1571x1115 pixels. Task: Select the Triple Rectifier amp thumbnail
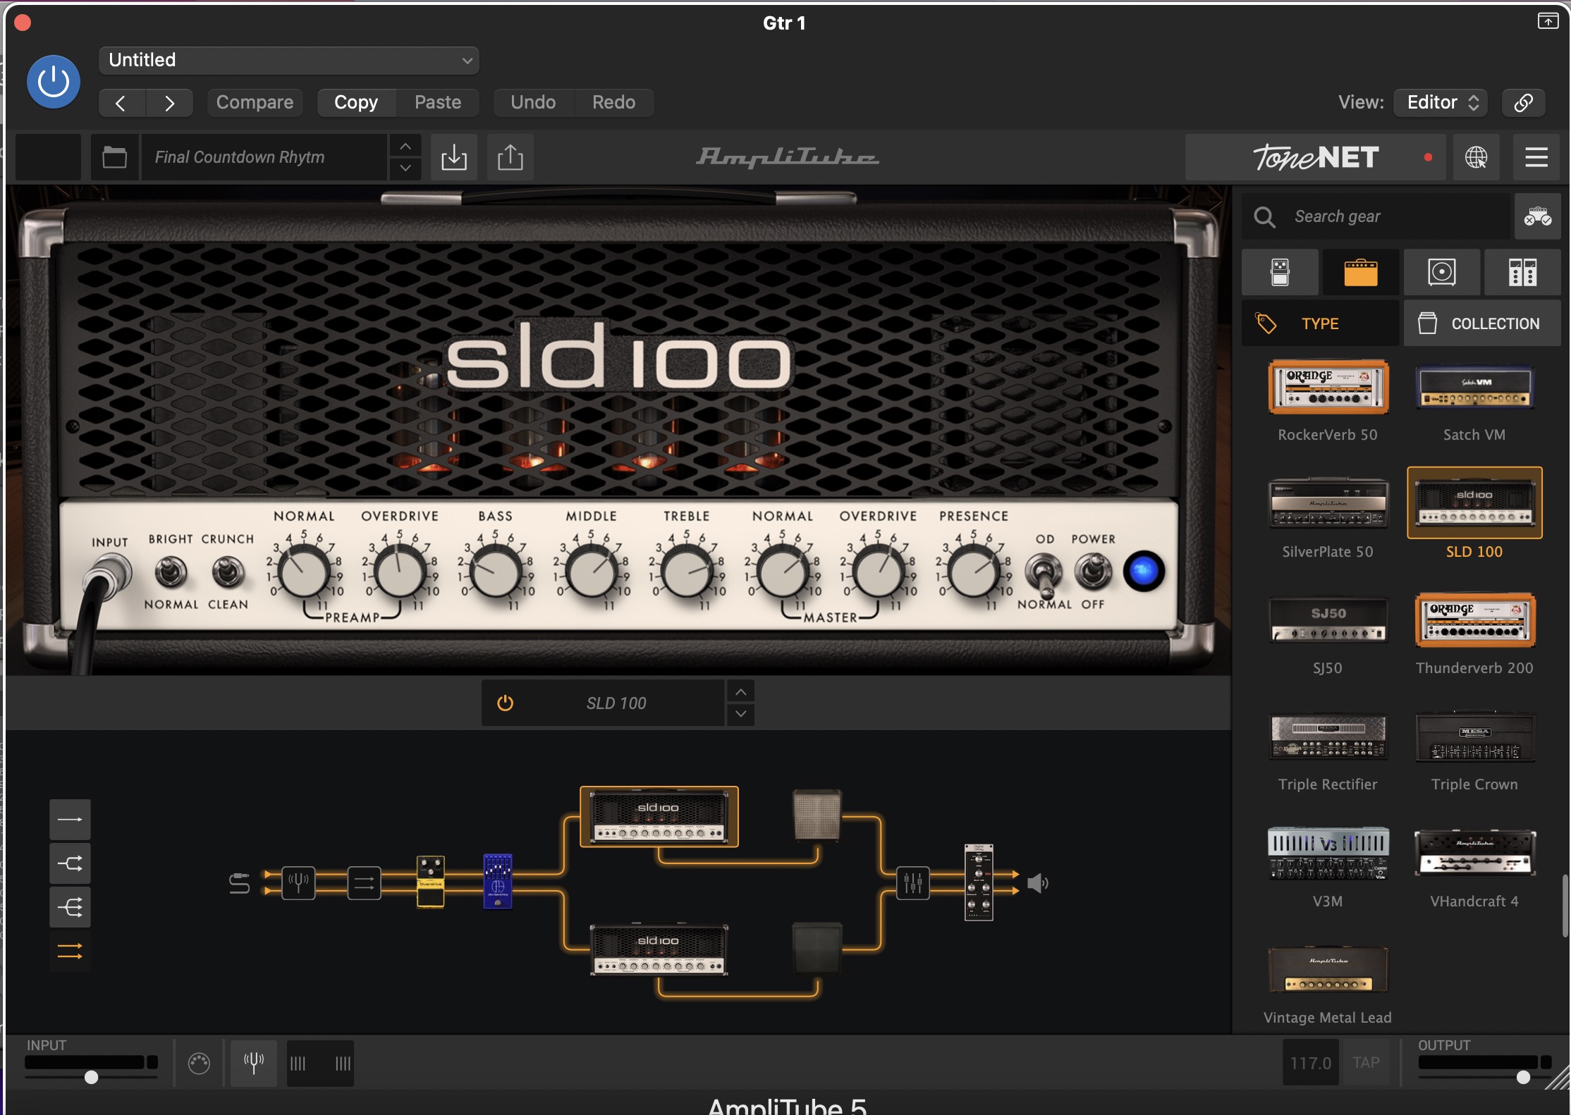pos(1328,737)
